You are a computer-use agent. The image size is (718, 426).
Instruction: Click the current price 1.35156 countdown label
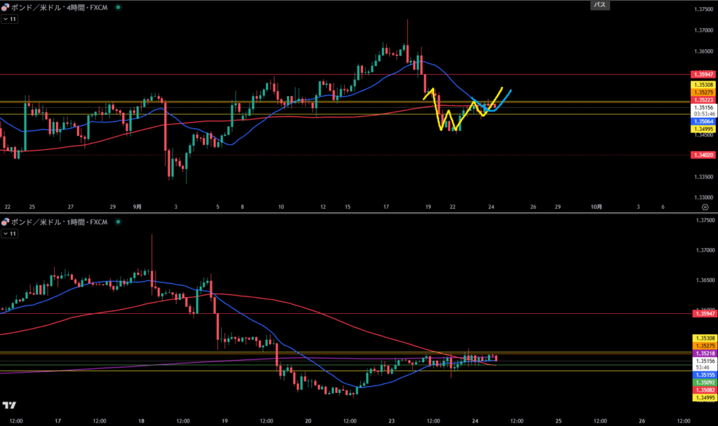pyautogui.click(x=703, y=110)
